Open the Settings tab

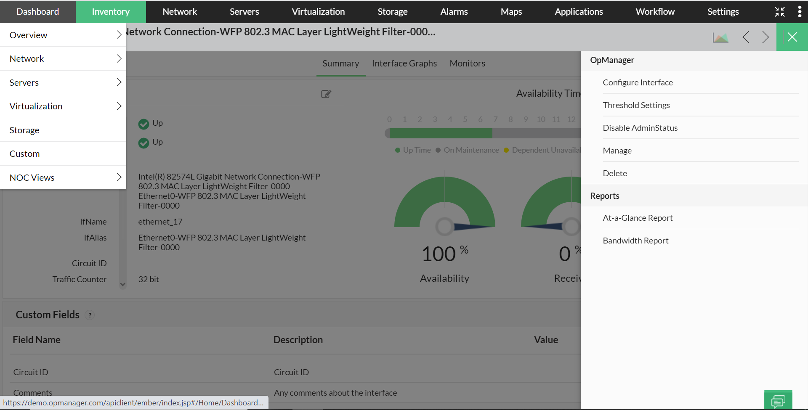click(723, 12)
